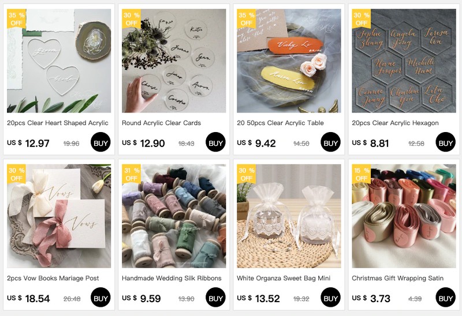Open the organza sweet bag product image
This screenshot has width=462, height=316.
point(289,216)
